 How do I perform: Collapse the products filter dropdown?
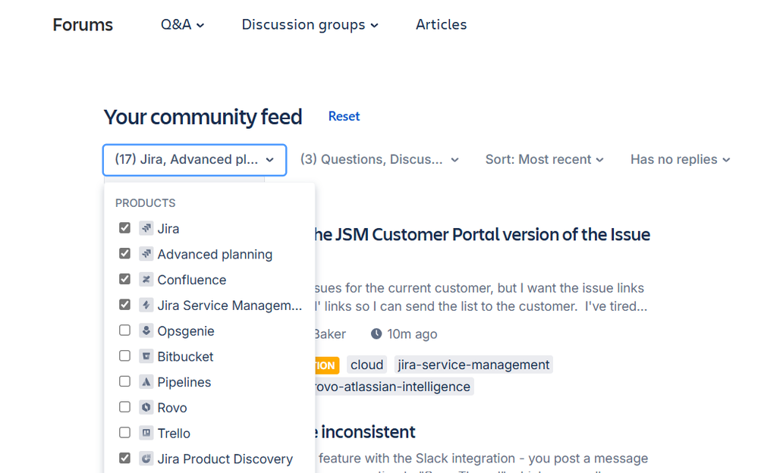tap(194, 160)
